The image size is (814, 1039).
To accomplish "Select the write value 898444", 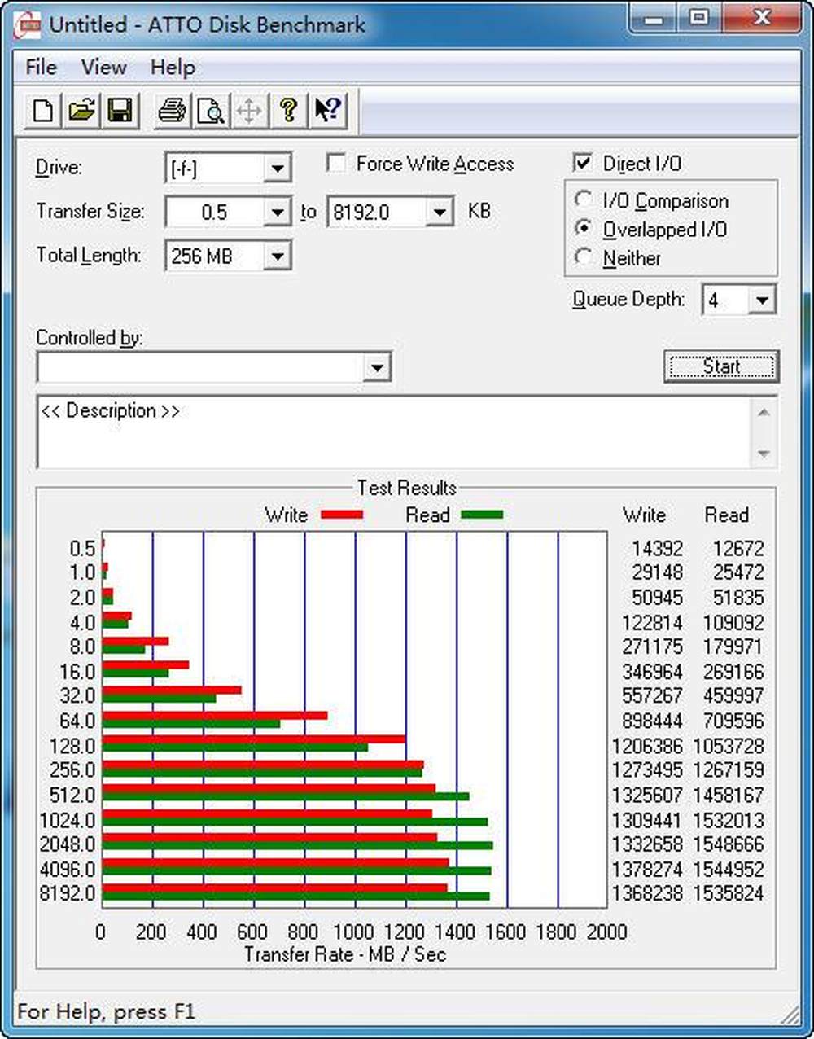I will pyautogui.click(x=652, y=721).
